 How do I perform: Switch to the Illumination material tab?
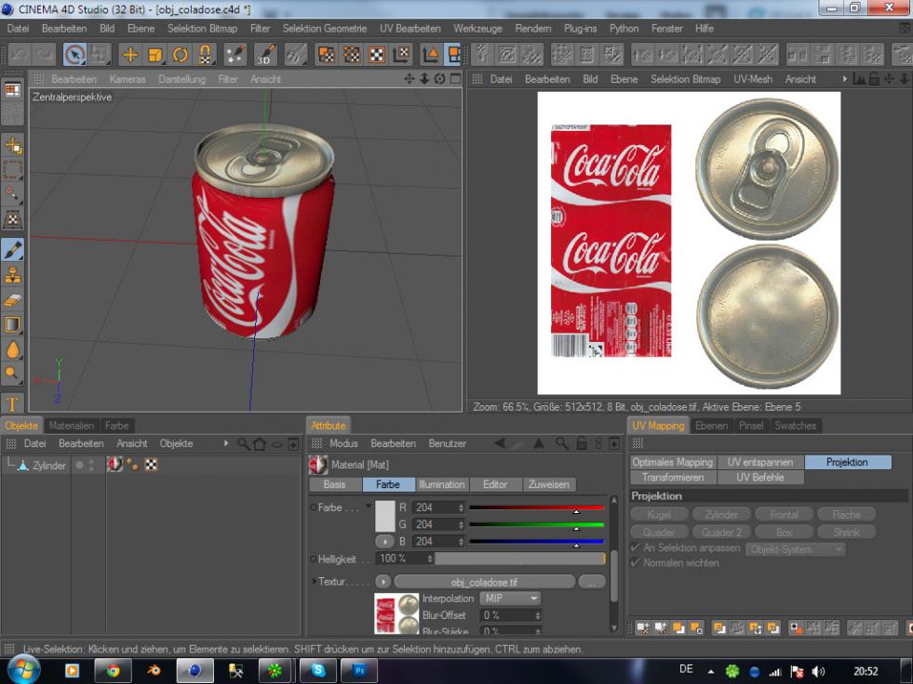(441, 484)
